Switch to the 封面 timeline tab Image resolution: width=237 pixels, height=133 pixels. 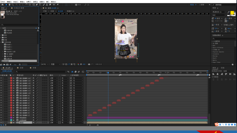click(21, 68)
